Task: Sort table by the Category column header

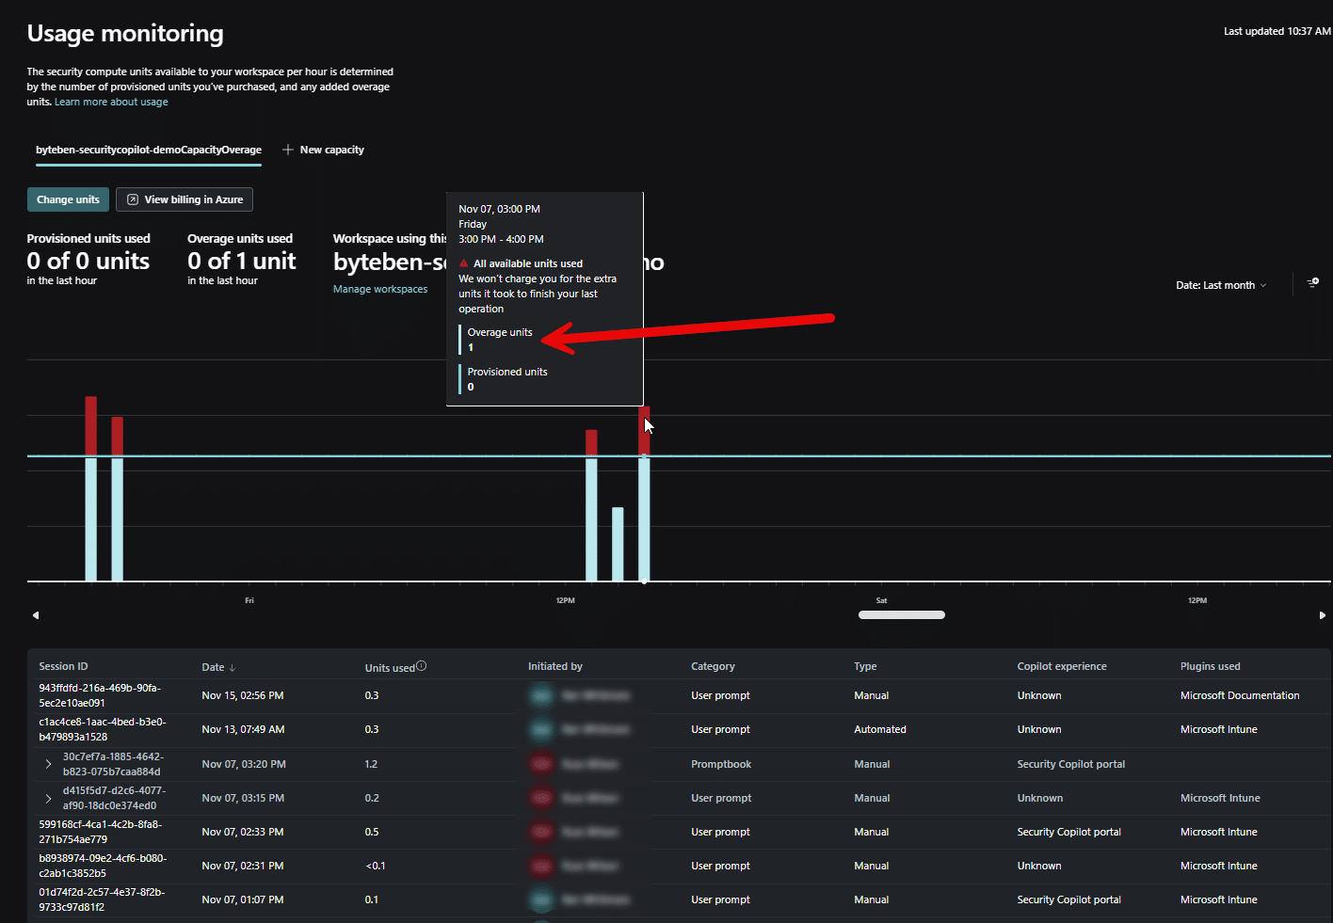Action: coord(713,666)
